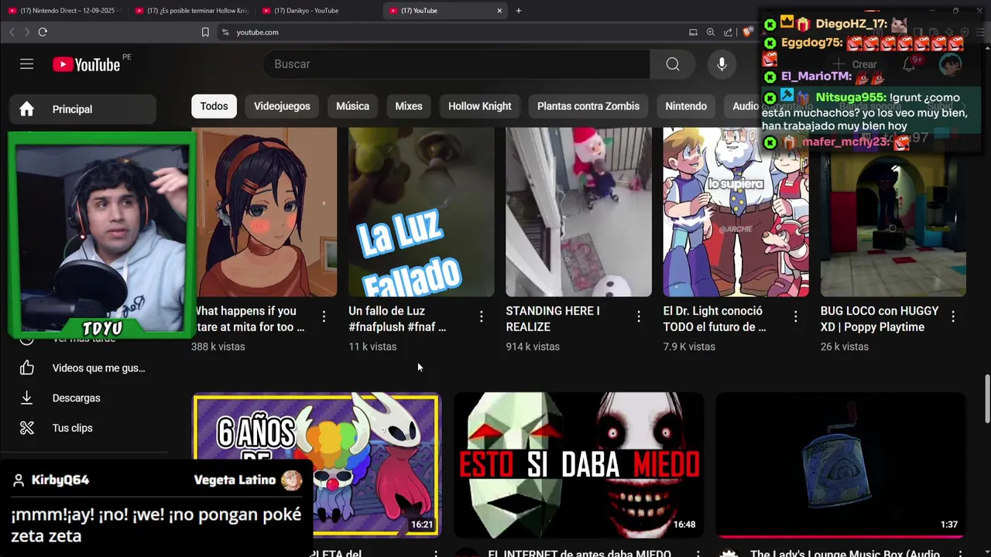Open options for 'What happens if you stare at mita' short
Image resolution: width=991 pixels, height=557 pixels.
pos(324,316)
